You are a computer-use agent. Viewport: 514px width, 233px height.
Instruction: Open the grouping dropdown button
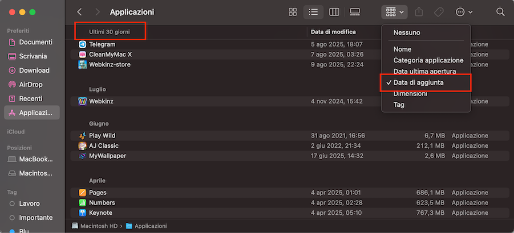[x=395, y=12]
